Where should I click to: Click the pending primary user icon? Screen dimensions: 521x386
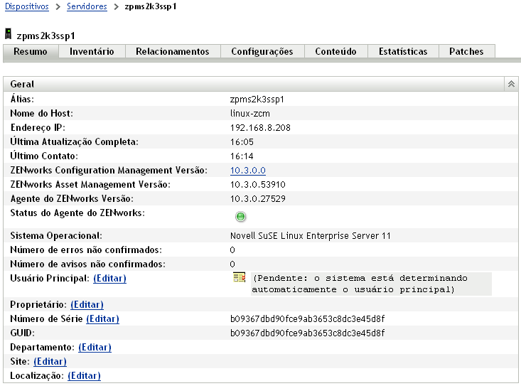coord(240,277)
